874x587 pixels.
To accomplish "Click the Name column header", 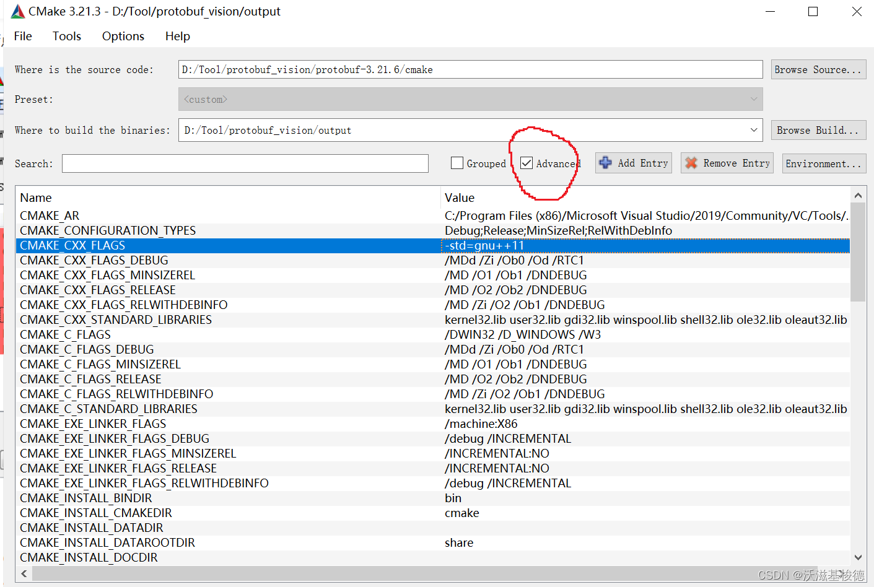I will [x=228, y=198].
